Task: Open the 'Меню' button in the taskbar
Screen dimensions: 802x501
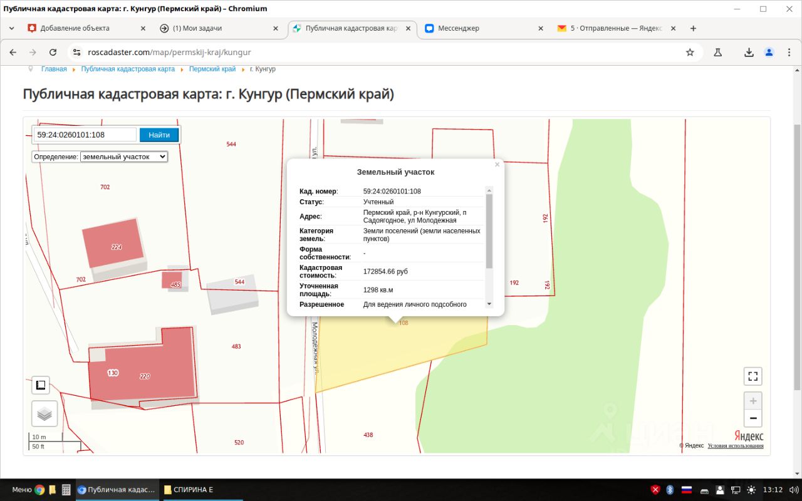Action: 21,490
